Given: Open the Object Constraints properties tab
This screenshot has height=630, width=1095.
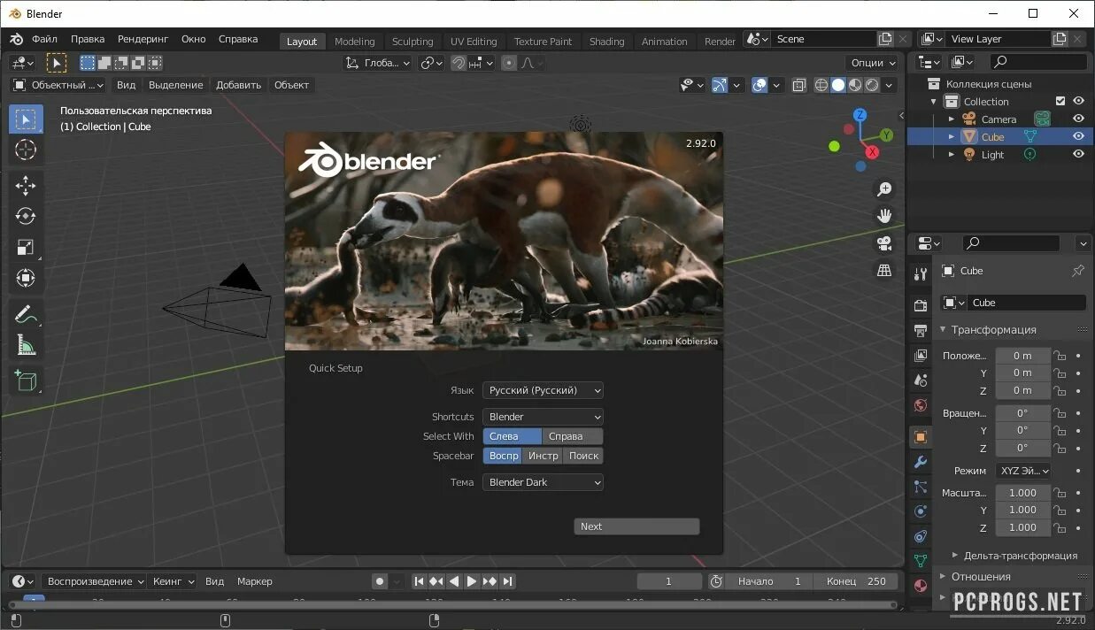Looking at the screenshot, I should pyautogui.click(x=921, y=536).
